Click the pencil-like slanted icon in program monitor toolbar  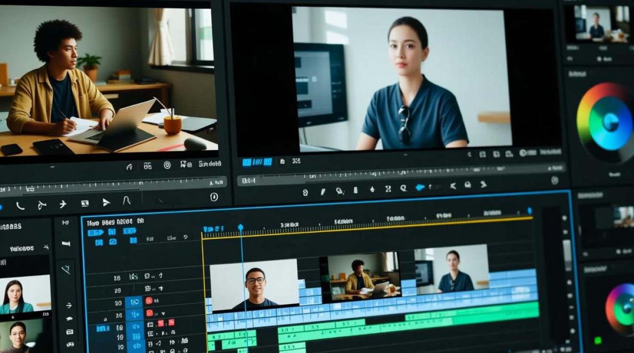[323, 191]
